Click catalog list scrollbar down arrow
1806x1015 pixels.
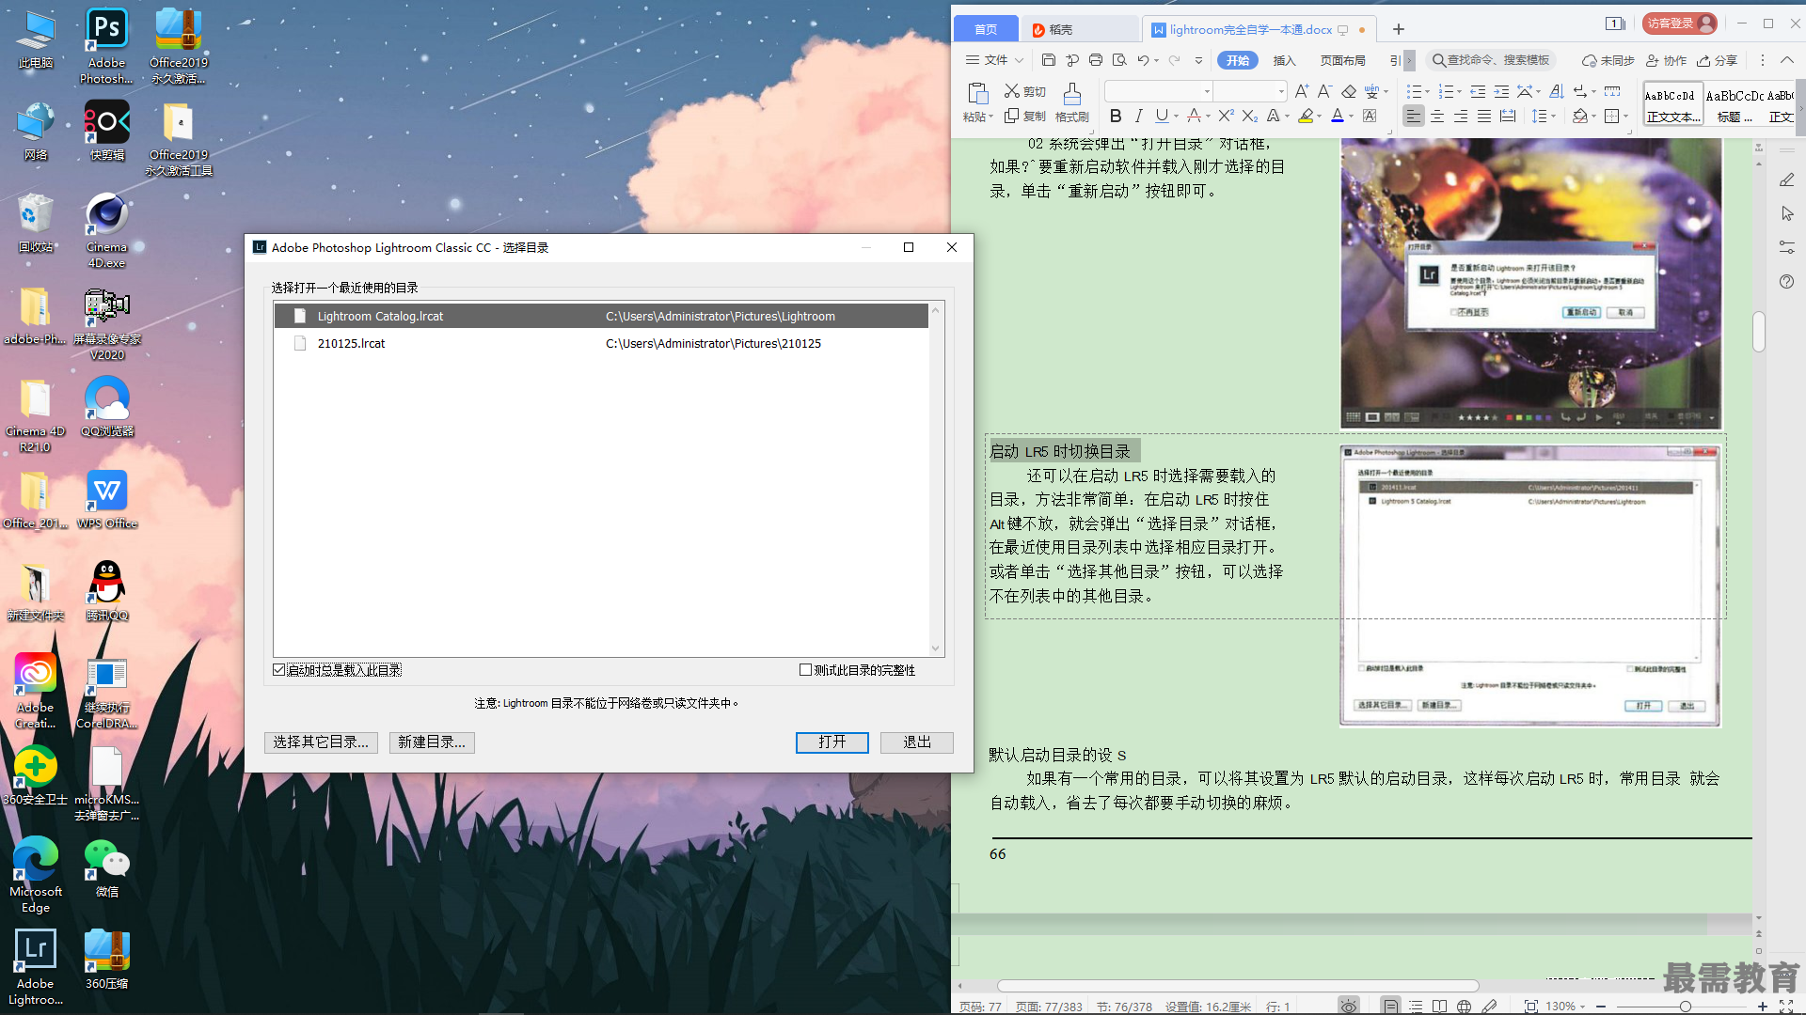[x=935, y=648]
